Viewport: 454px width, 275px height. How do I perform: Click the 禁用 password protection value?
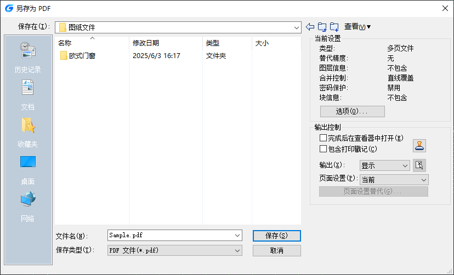(x=394, y=88)
